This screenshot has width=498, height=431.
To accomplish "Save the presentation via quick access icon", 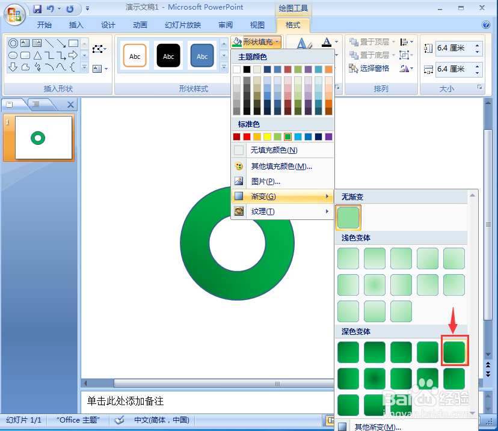I will [x=37, y=8].
